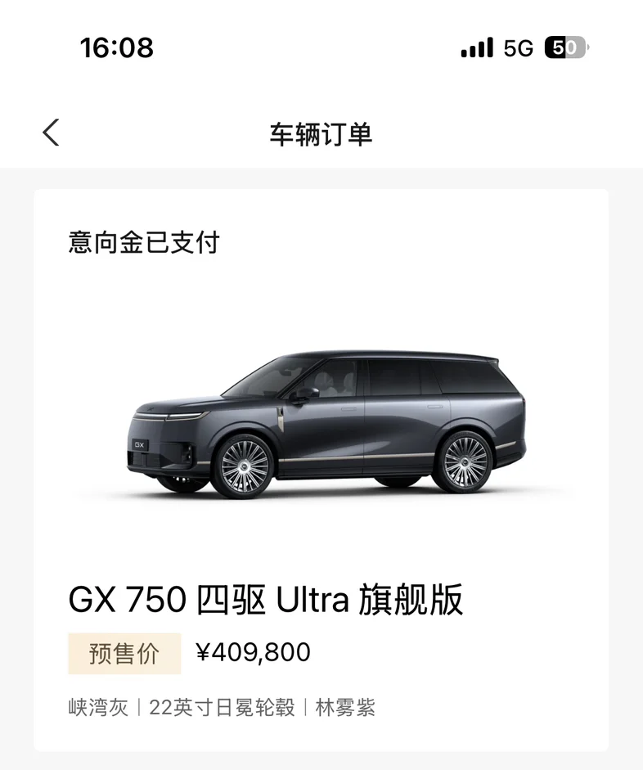Tap the front wheel of the car image

click(244, 466)
